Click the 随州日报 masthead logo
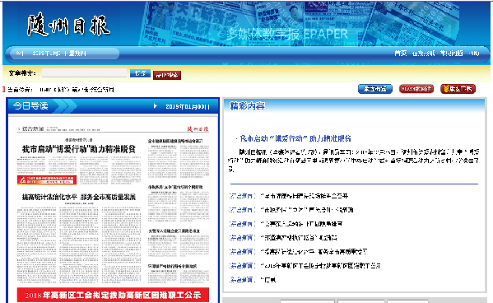Viewport: 493px width, 303px height. [x=68, y=25]
